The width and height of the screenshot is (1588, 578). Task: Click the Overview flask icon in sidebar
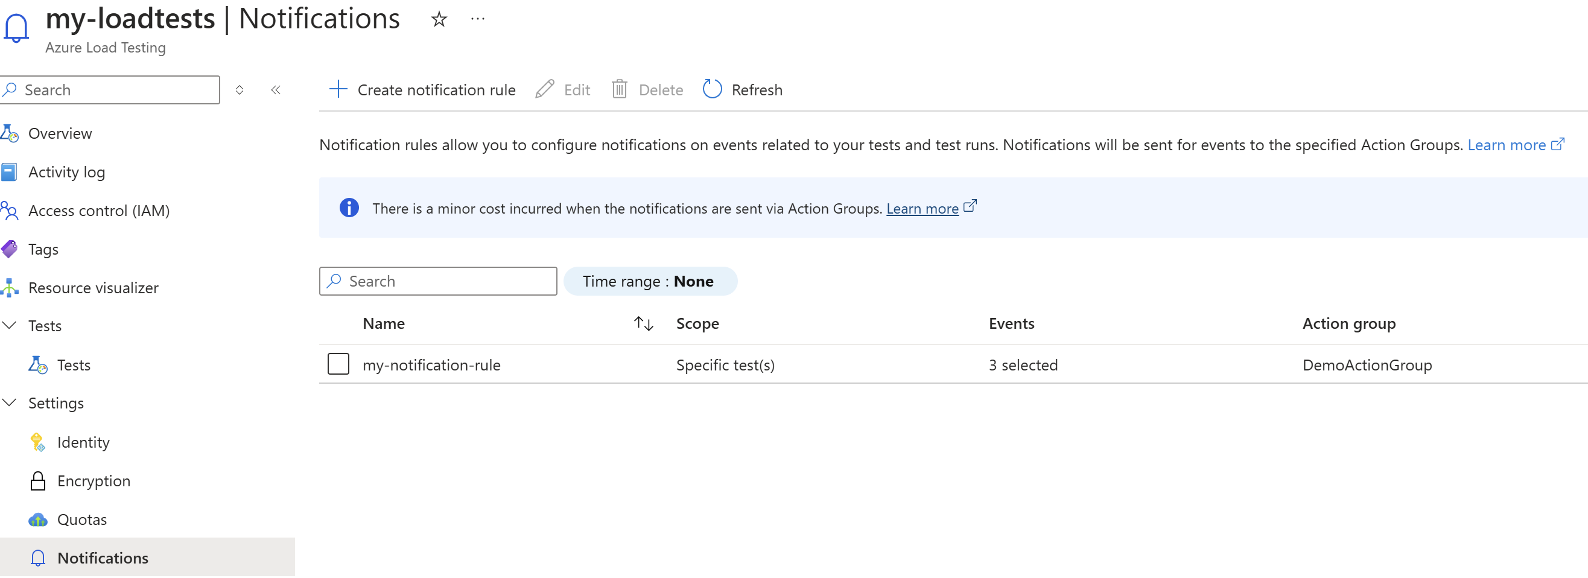tap(10, 133)
